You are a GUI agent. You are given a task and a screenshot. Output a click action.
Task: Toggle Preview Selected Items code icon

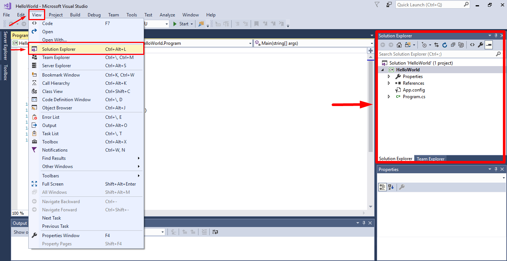pyautogui.click(x=472, y=45)
